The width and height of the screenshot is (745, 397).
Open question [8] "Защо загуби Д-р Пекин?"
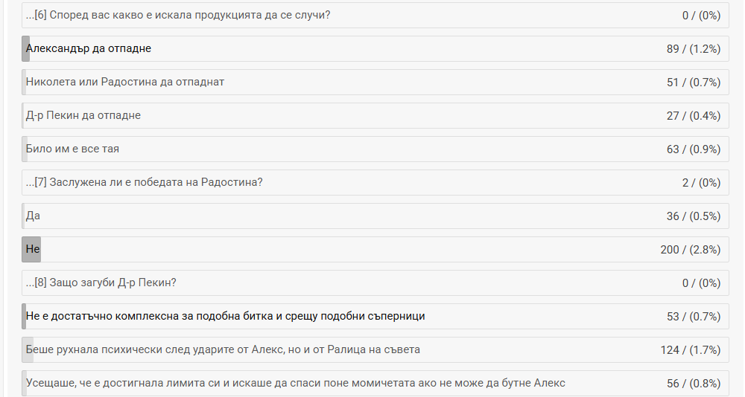101,283
